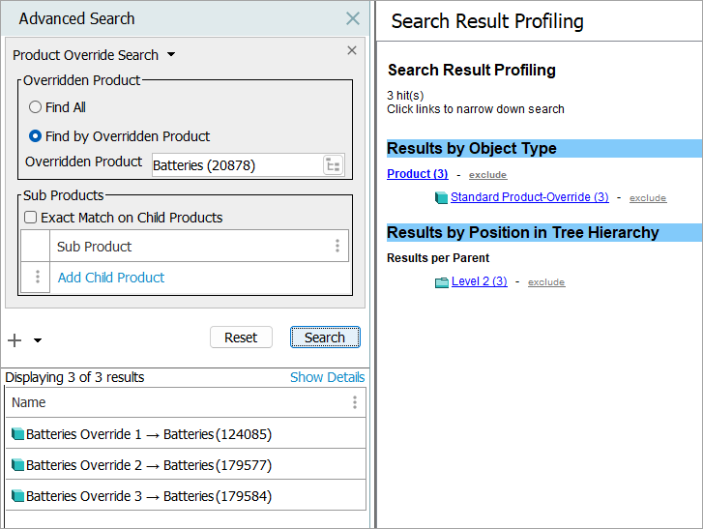Image resolution: width=703 pixels, height=529 pixels.
Task: Click the Overridden Product input field
Action: [x=236, y=165]
